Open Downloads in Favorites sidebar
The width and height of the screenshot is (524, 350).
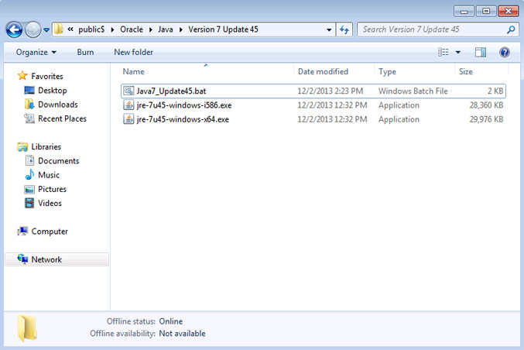tap(57, 105)
